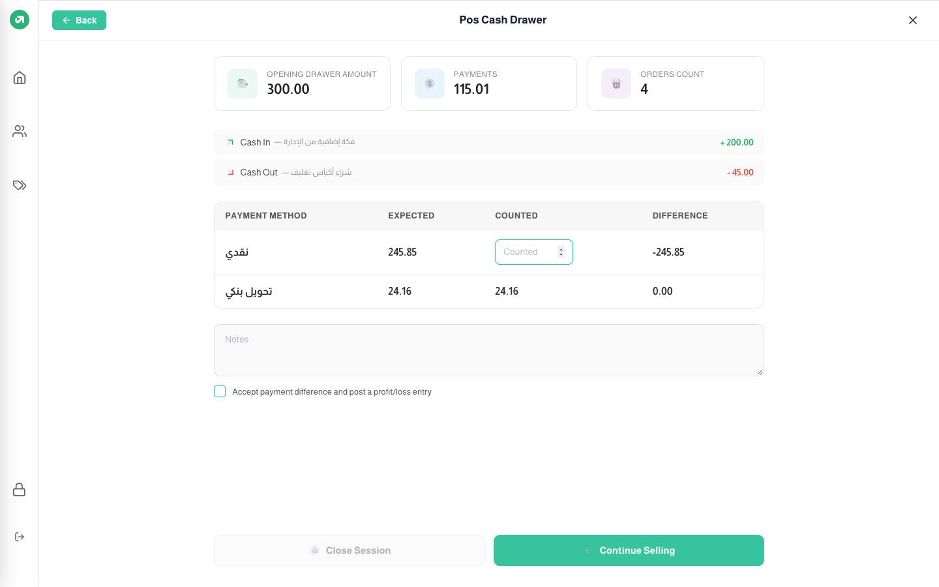Click the Payments dollar coin icon

430,83
